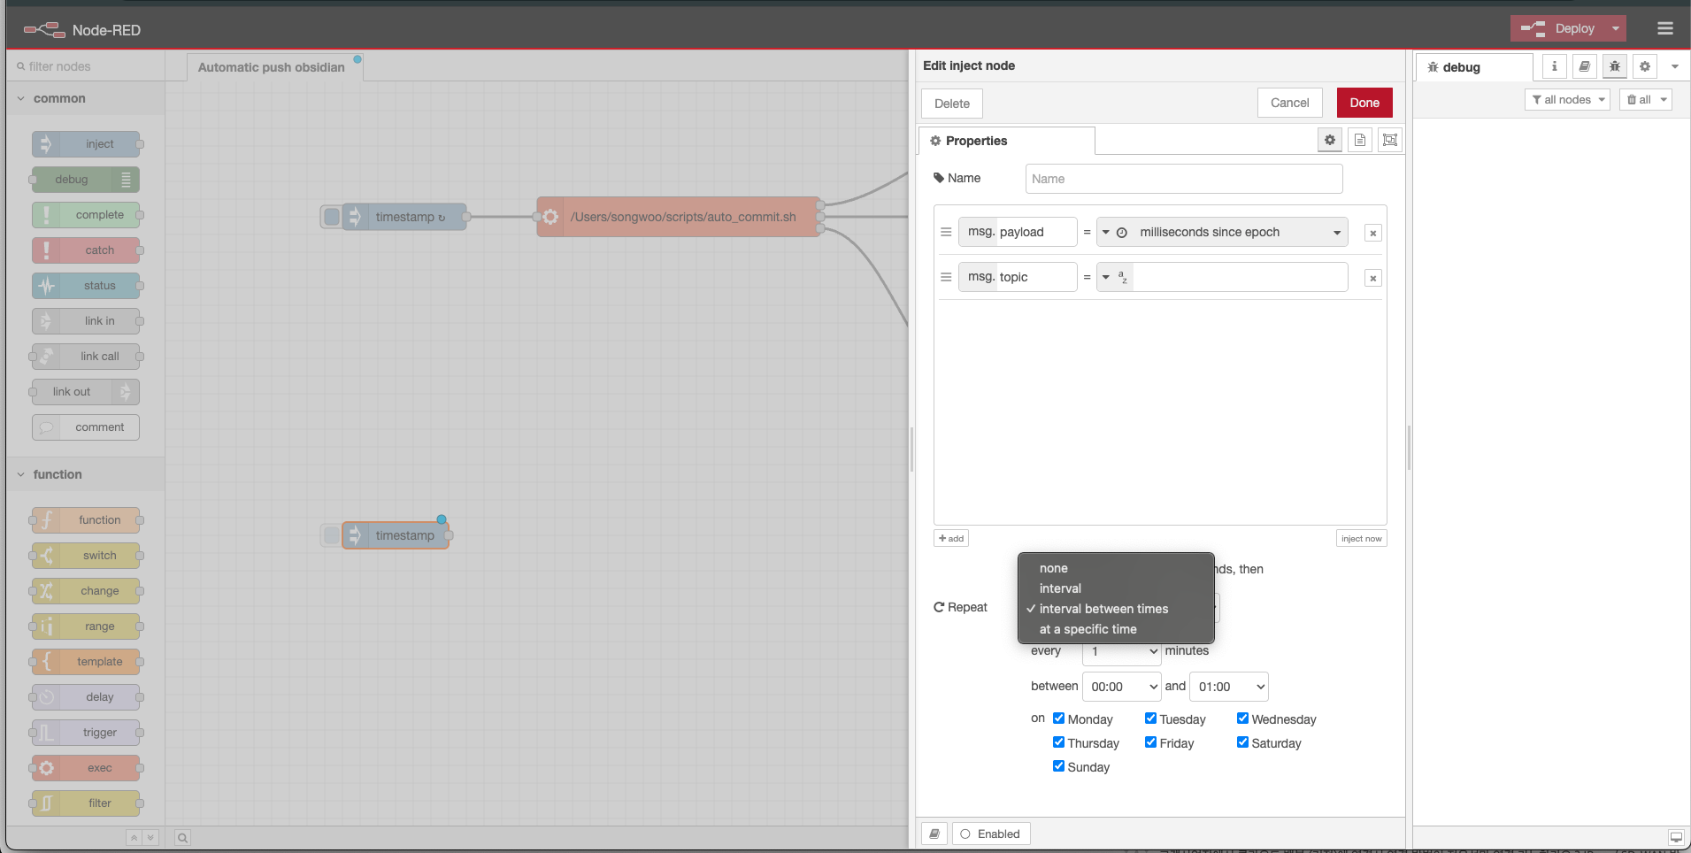1691x853 pixels.
Task: Remove the msg.topic property row
Action: [x=1372, y=278]
